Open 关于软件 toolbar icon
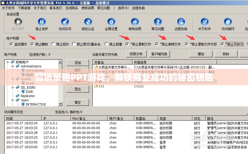The height and width of the screenshot is (154, 248). (x=204, y=22)
